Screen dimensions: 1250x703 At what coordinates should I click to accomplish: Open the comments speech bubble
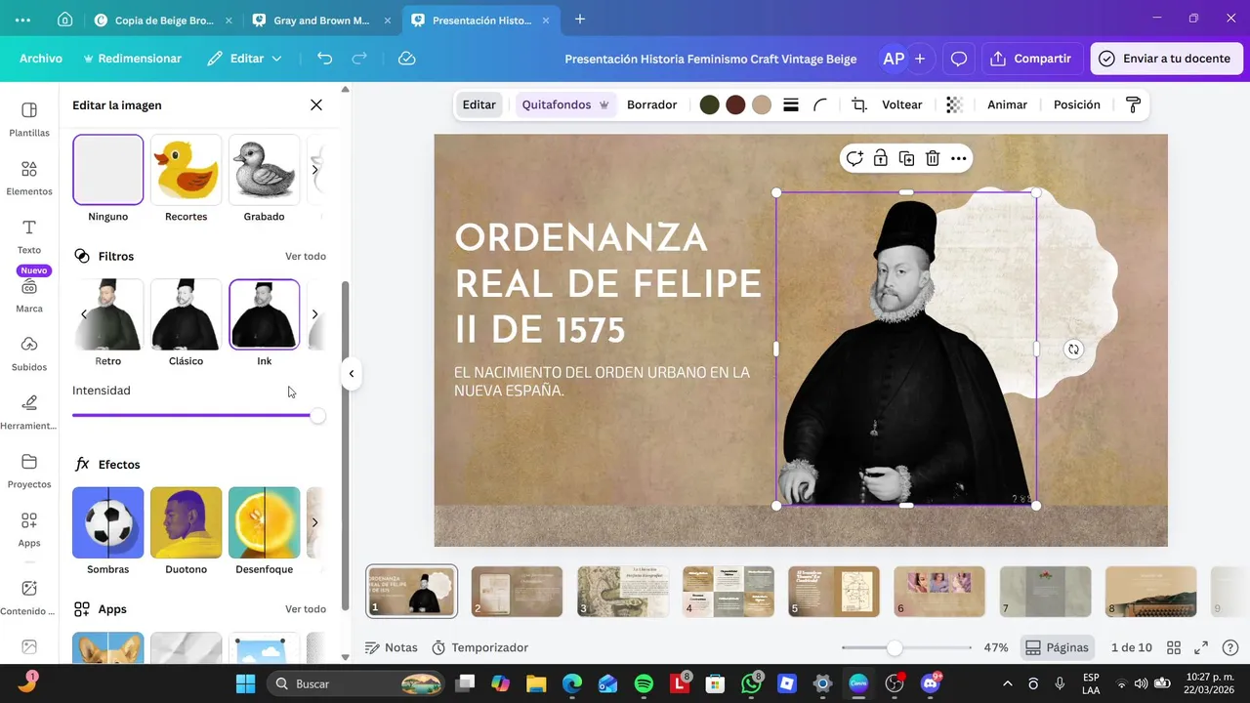click(x=959, y=59)
